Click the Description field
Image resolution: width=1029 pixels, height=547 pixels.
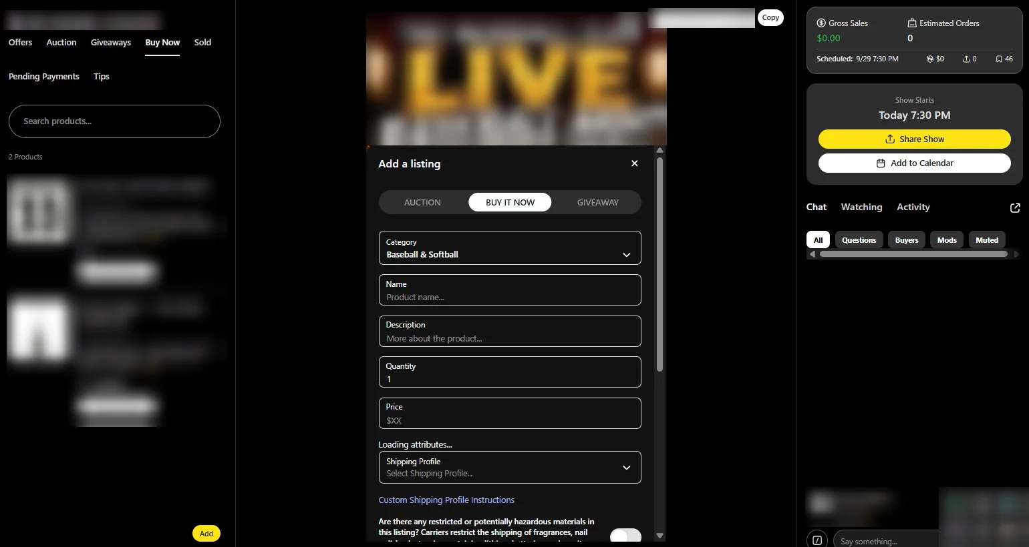pos(510,332)
